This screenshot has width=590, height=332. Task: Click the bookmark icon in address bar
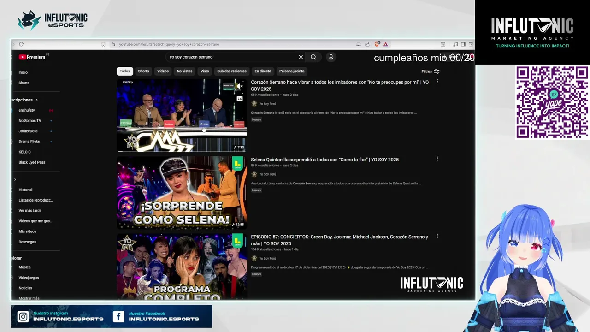click(103, 44)
